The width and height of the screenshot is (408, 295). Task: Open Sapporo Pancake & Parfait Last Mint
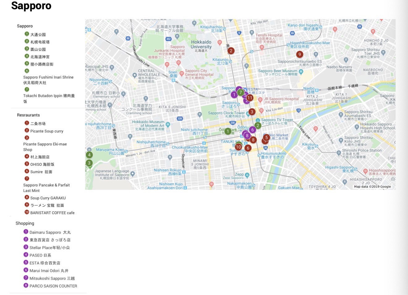(46, 188)
